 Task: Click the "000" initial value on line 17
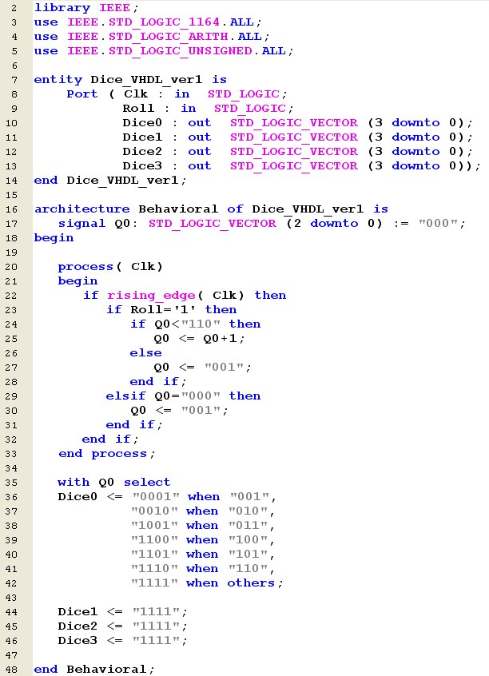pos(439,223)
